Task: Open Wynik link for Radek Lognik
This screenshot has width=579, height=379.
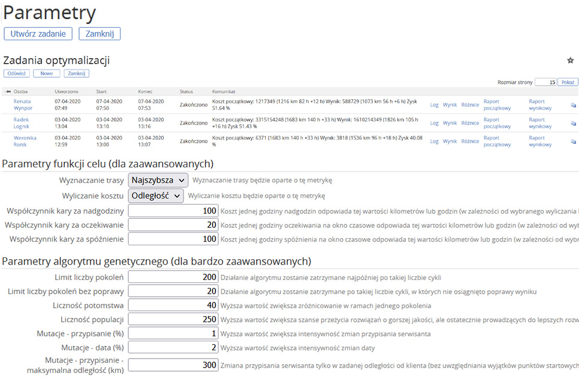Action: pyautogui.click(x=450, y=123)
